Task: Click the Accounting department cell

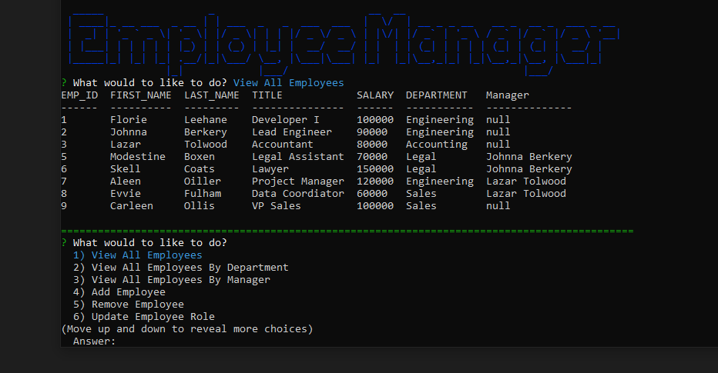Action: coord(436,145)
